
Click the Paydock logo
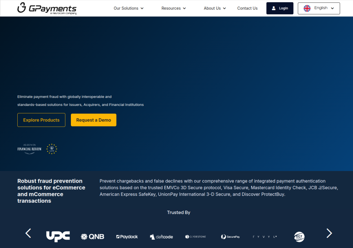click(x=127, y=237)
